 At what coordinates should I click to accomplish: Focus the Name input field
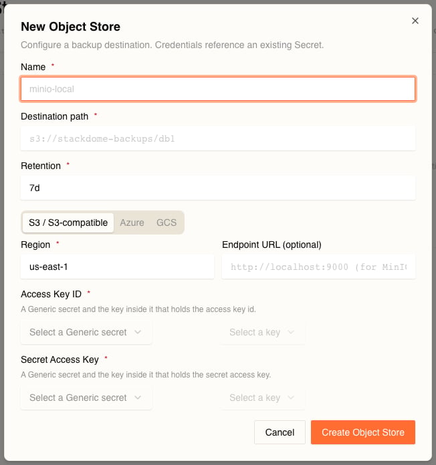pyautogui.click(x=218, y=89)
